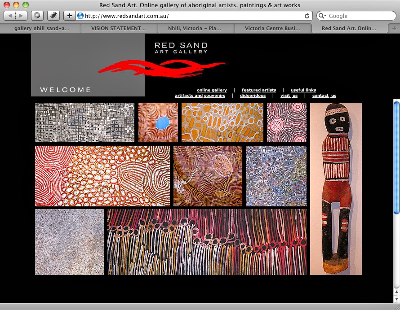This screenshot has height=310, width=400.
Task: Select the 'Red Sand Art. Onlin...' tab
Action: 349,28
